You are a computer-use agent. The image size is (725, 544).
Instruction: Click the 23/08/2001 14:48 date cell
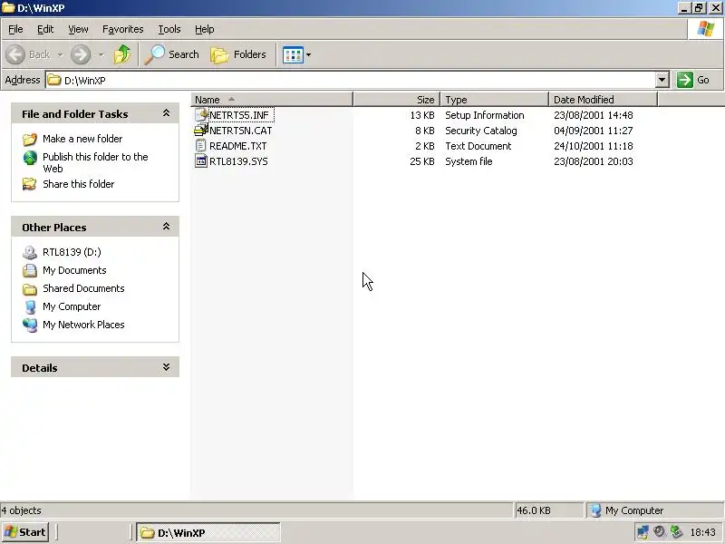[594, 115]
